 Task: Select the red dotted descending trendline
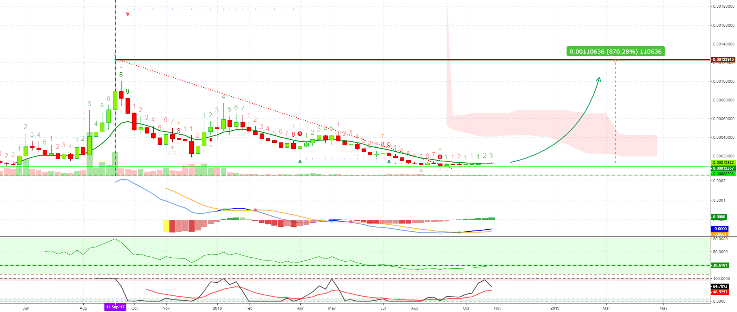284,114
